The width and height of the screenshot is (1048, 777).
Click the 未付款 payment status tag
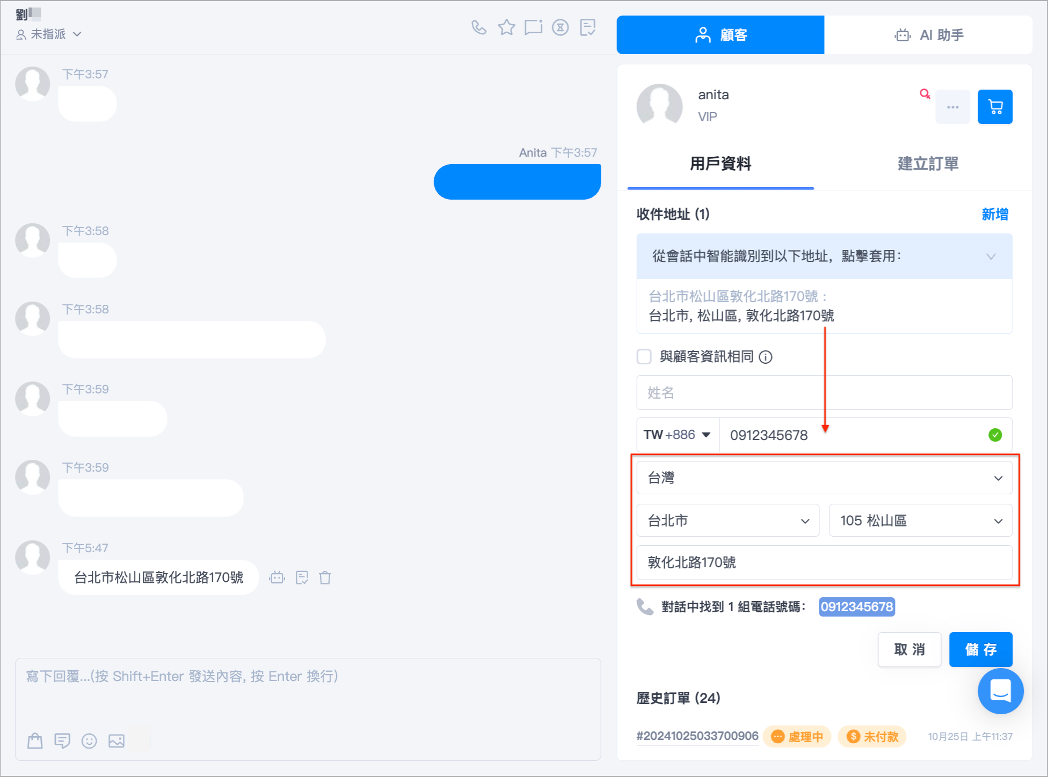tap(872, 736)
